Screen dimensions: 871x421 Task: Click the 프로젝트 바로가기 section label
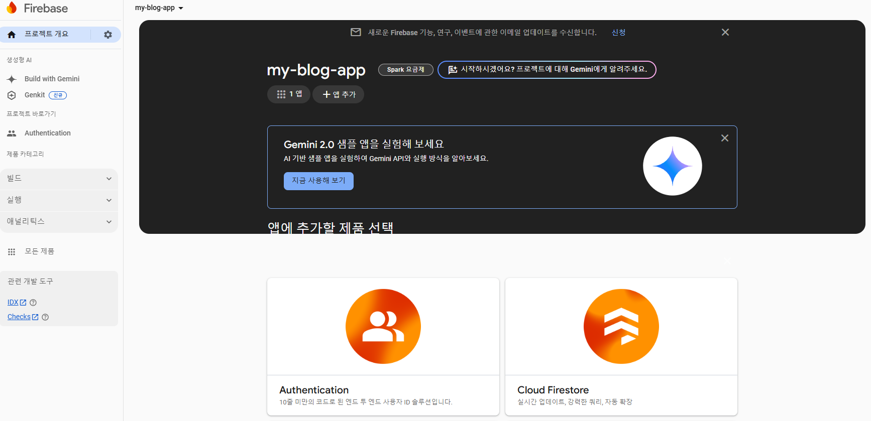click(31, 114)
